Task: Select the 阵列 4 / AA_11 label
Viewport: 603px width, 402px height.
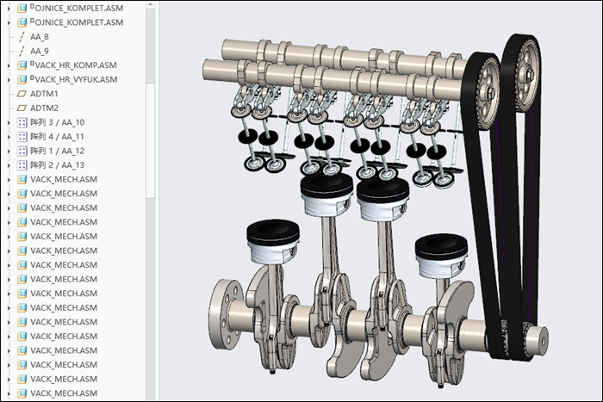Action: coord(57,137)
